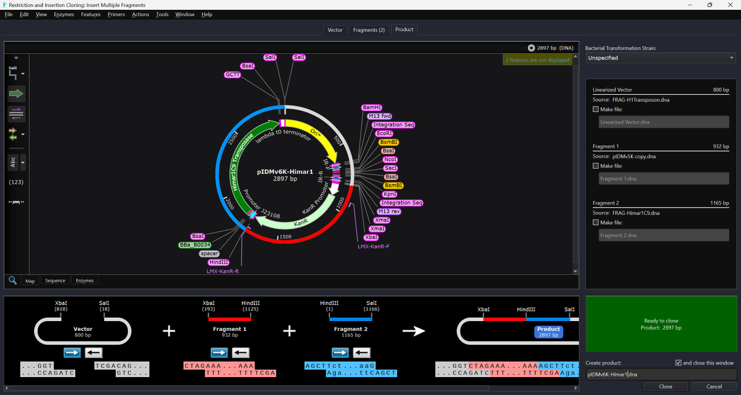Screen dimensions: 741x395
Task: Click the magnifying glass search icon
Action: point(12,280)
